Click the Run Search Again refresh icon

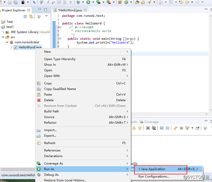176,128
